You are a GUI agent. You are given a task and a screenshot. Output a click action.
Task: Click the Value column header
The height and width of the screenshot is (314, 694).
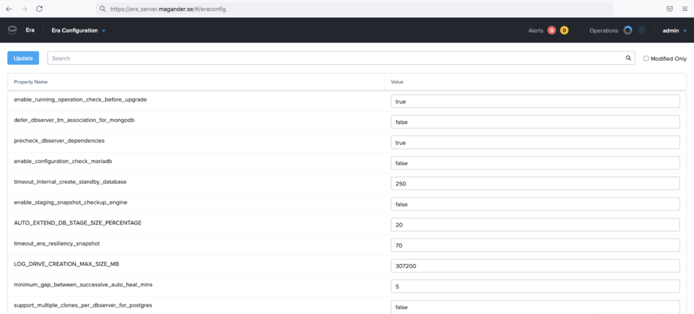(397, 82)
